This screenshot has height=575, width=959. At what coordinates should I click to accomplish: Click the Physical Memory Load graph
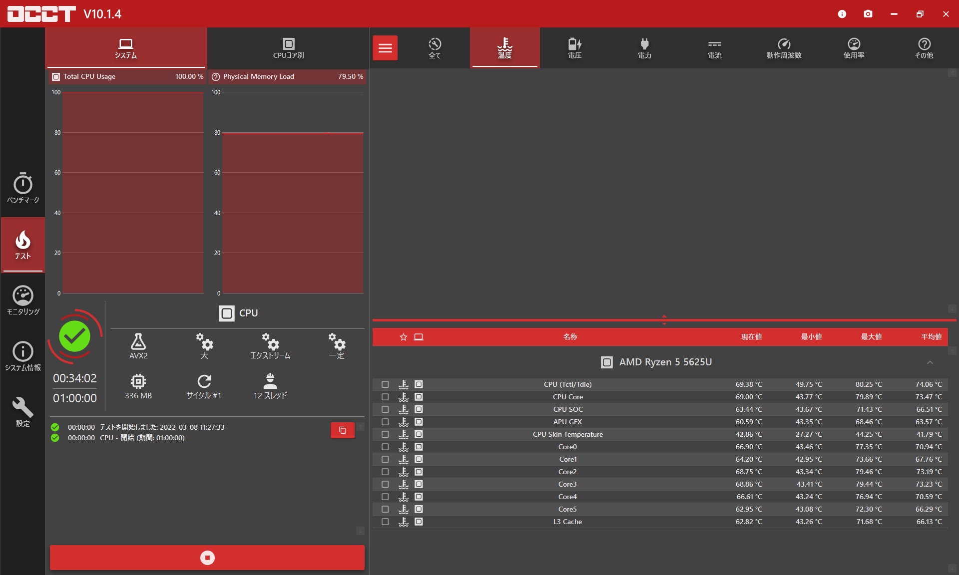pos(293,193)
